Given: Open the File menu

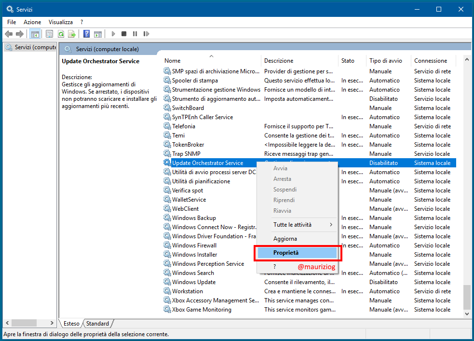Looking at the screenshot, I should (x=12, y=22).
